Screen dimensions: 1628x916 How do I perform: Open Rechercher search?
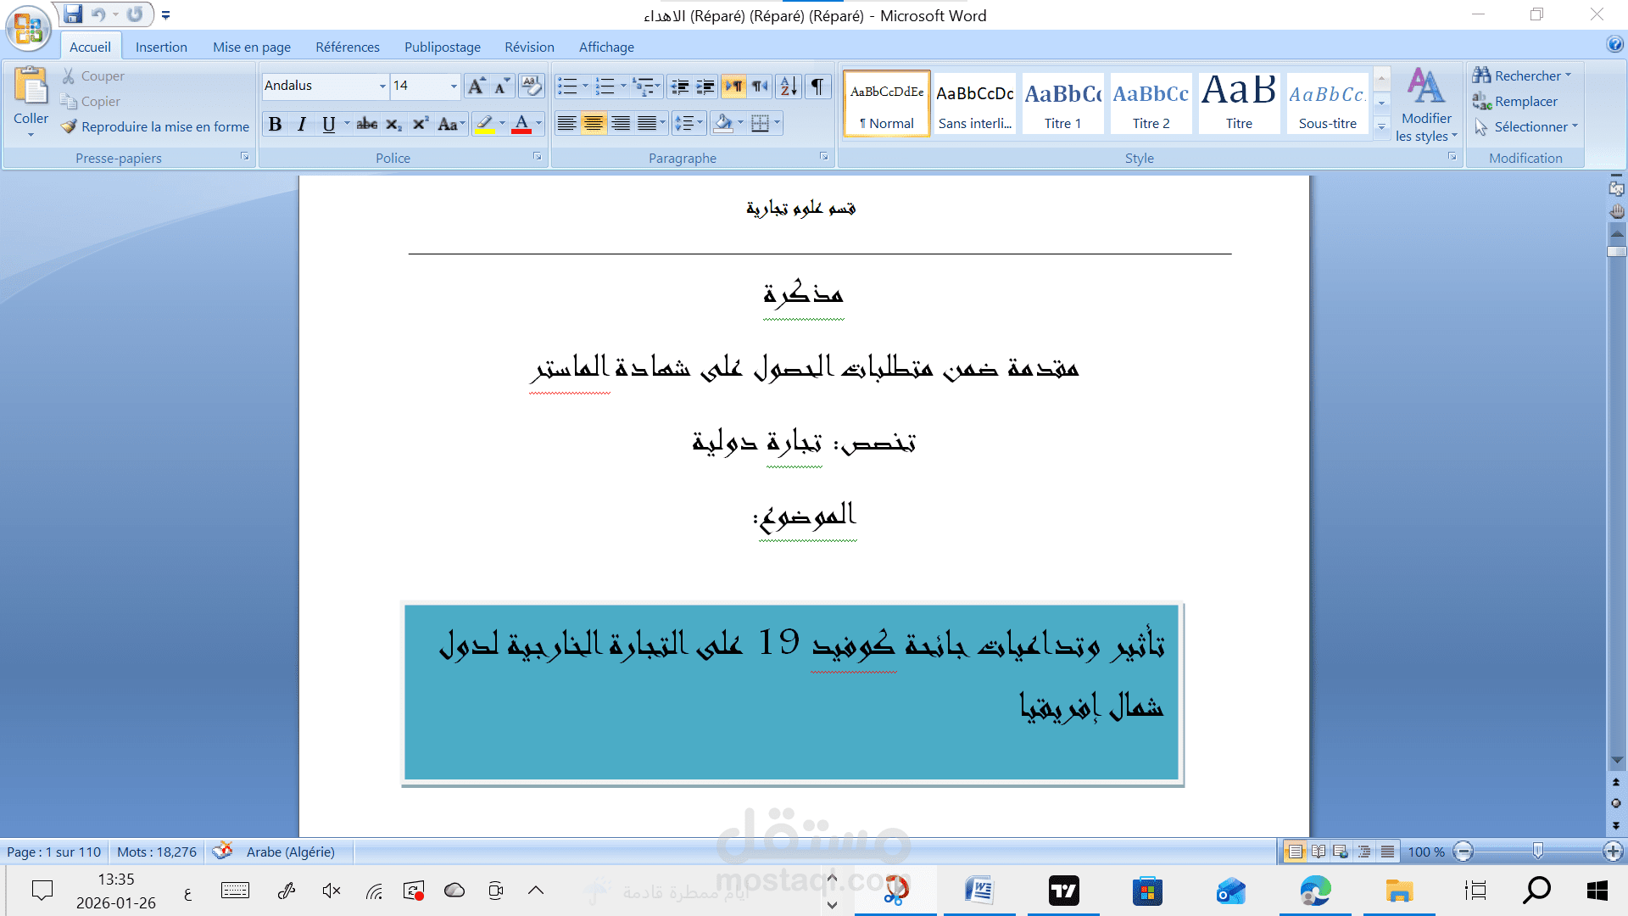(x=1522, y=75)
